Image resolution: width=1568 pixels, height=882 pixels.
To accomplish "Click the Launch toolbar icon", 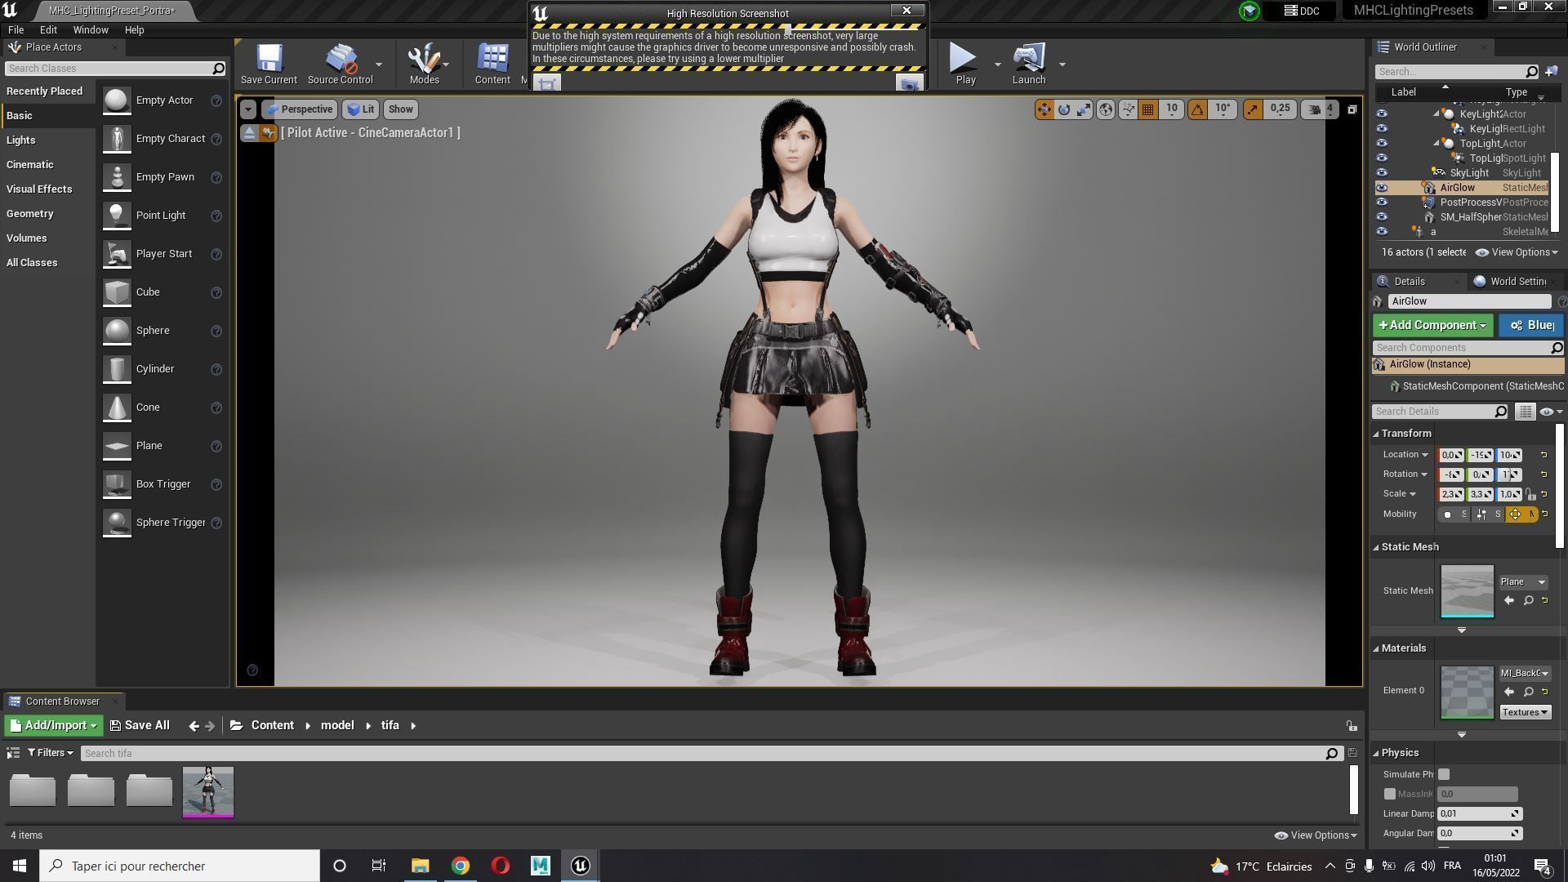I will pos(1029,65).
